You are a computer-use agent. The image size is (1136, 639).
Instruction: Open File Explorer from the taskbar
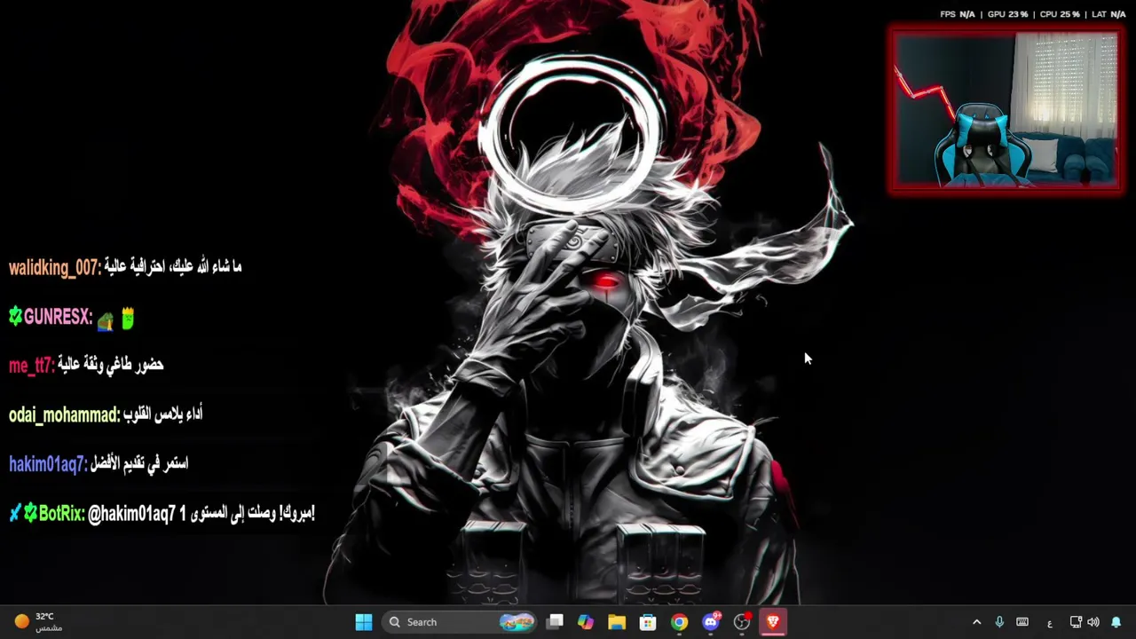pyautogui.click(x=617, y=622)
